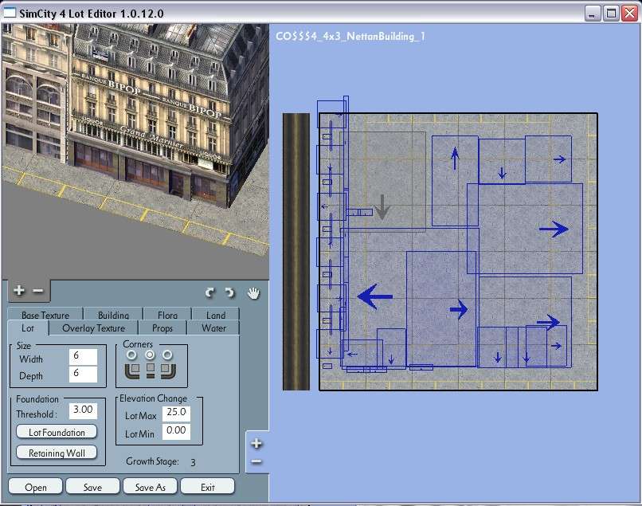
Task: Click the Retaining Wall button
Action: pyautogui.click(x=57, y=453)
